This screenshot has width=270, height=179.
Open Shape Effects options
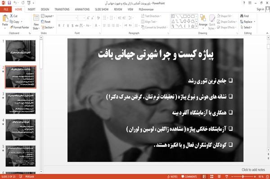pyautogui.click(x=226, y=27)
